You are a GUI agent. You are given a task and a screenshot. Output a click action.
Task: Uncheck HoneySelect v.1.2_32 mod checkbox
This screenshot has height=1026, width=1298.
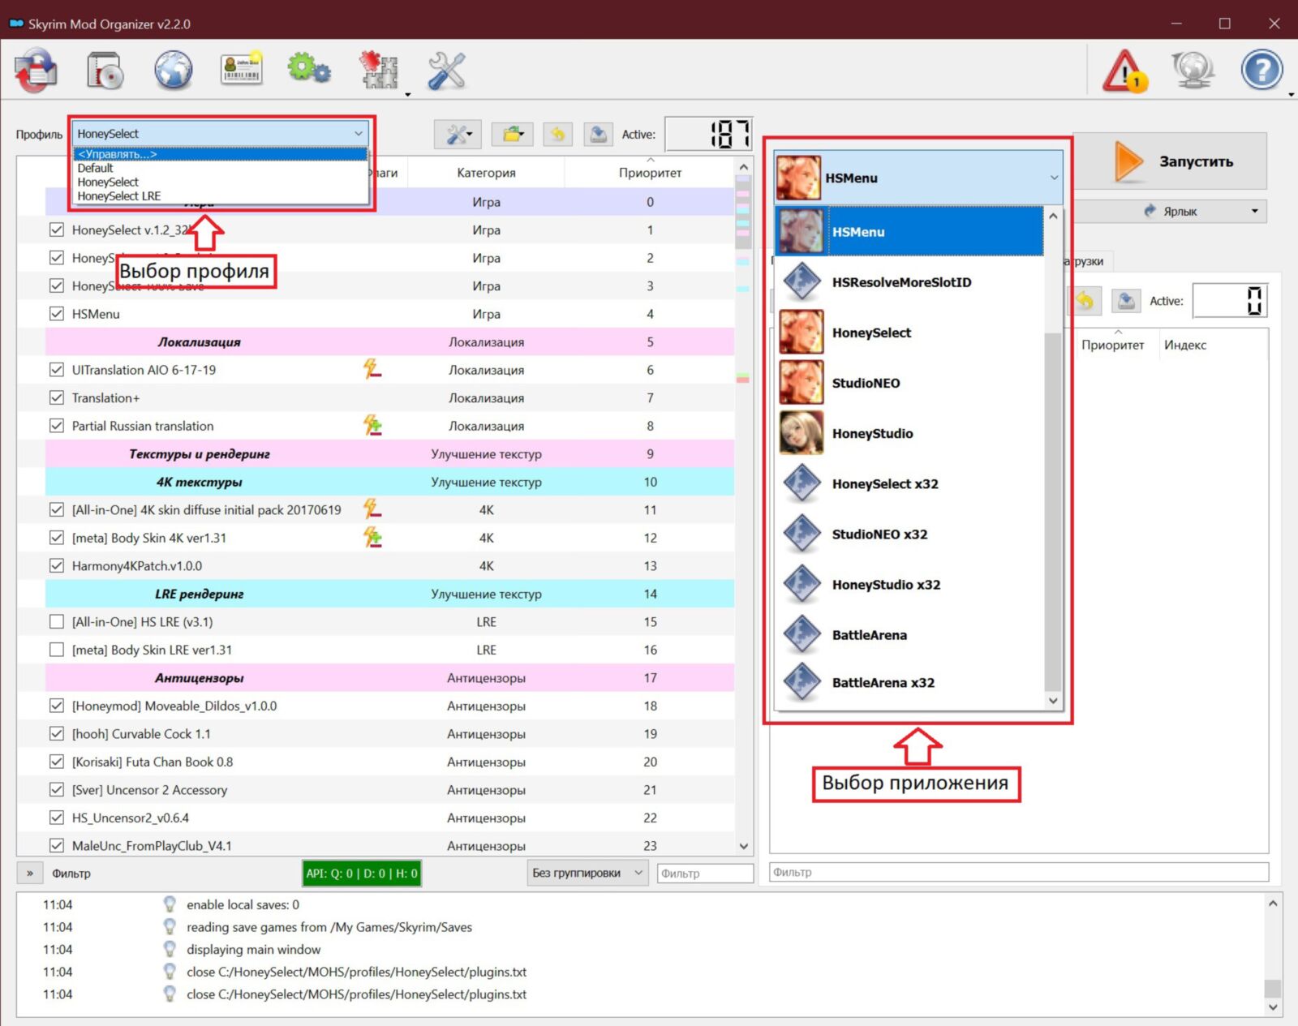point(57,230)
